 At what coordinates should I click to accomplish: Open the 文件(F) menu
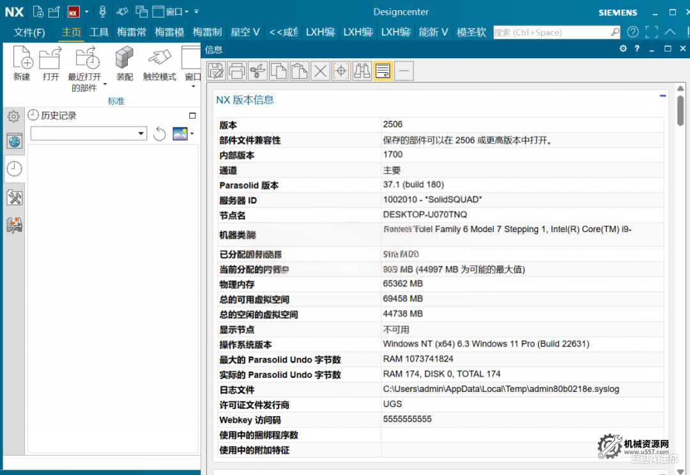(x=29, y=32)
